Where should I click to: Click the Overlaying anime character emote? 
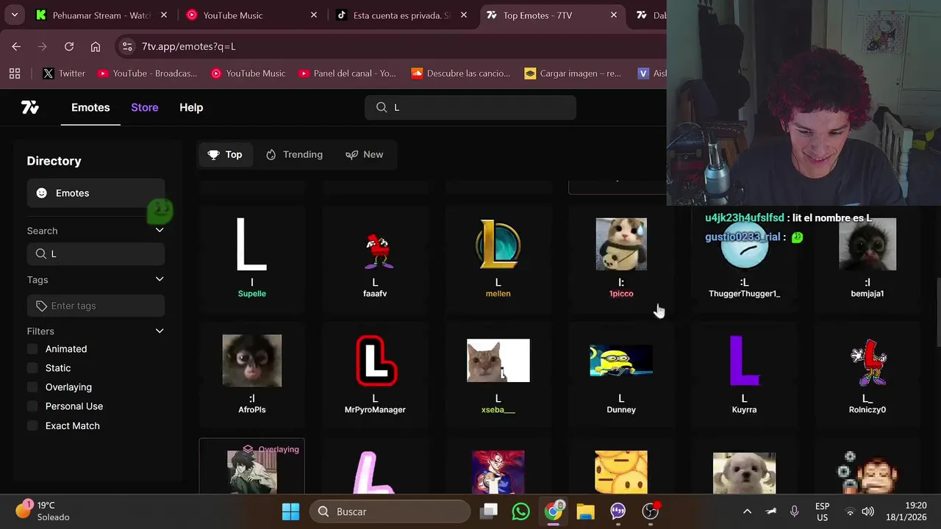251,467
